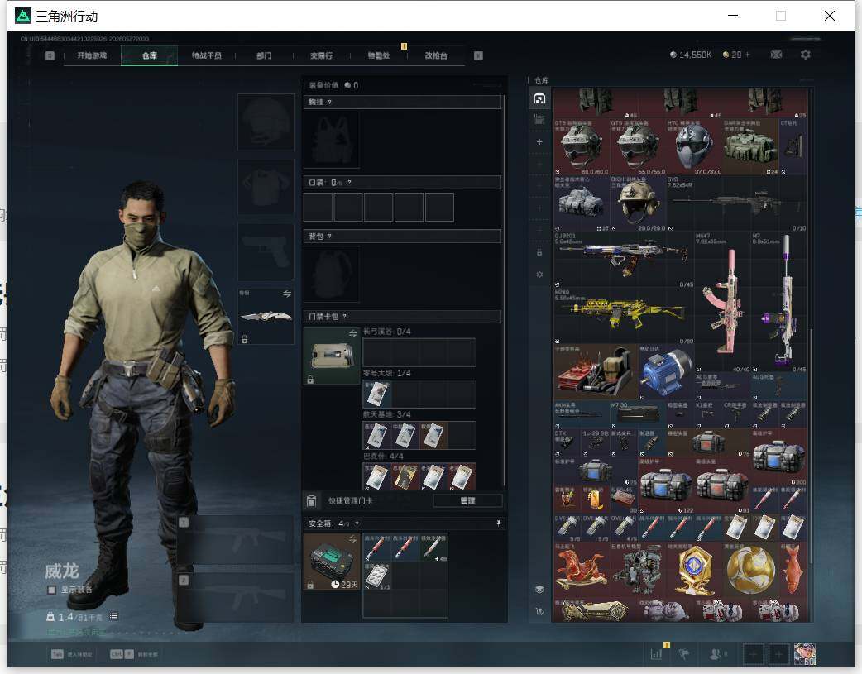Select the empty body armor slot
The width and height of the screenshot is (862, 674).
tap(266, 187)
